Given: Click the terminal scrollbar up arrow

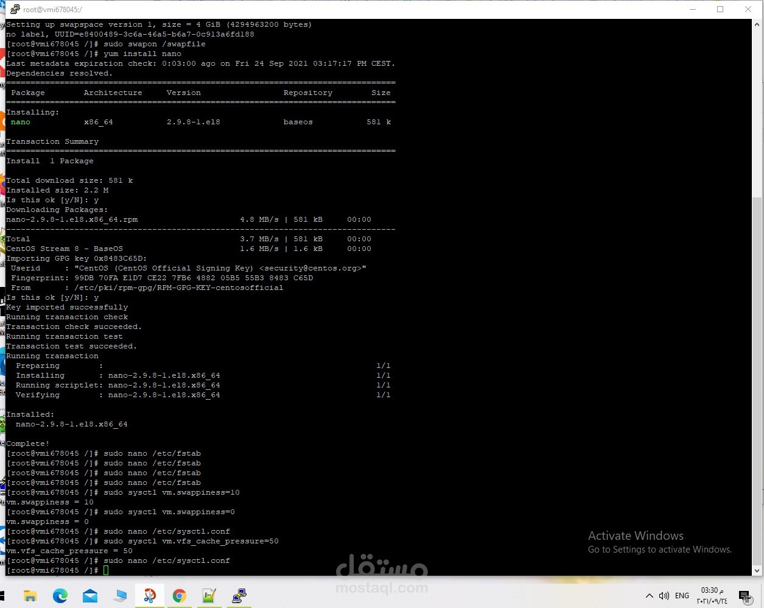Looking at the screenshot, I should click(x=757, y=24).
